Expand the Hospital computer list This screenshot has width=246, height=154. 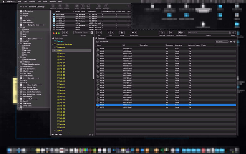click(x=19, y=41)
